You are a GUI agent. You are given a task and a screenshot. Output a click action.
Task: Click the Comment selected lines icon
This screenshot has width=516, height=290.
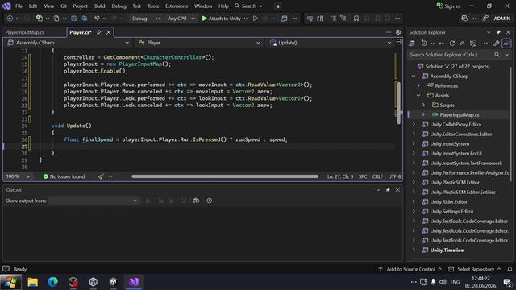pos(333,19)
